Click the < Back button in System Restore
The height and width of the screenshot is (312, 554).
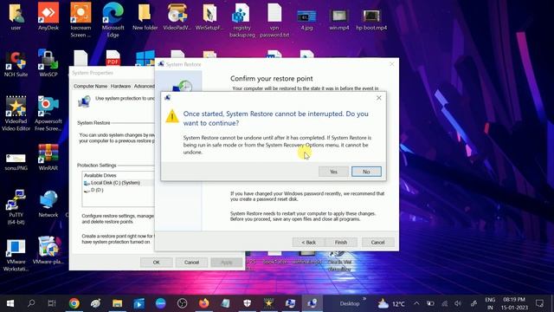[x=308, y=243]
